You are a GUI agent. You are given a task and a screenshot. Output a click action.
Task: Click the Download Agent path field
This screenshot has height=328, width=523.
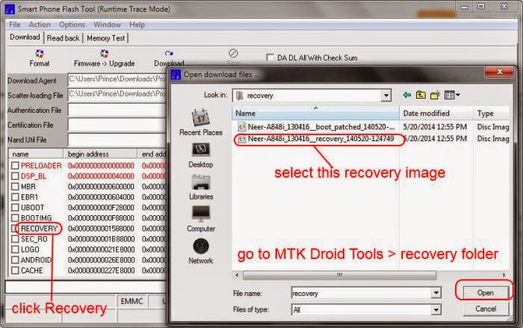[117, 79]
